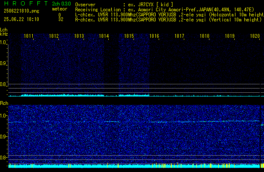Click the R-ch receiver description line
The image size is (264, 172).
pyautogui.click(x=168, y=20)
